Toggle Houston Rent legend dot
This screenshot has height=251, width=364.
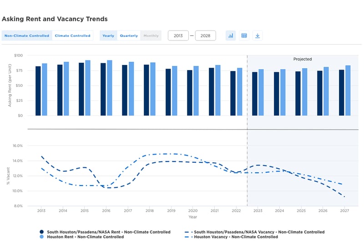coord(42,237)
